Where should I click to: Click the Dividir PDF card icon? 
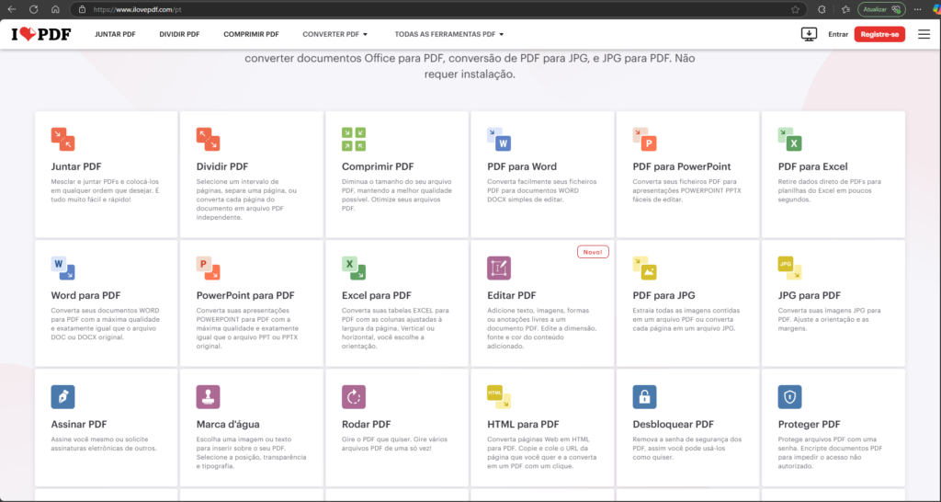[208, 140]
